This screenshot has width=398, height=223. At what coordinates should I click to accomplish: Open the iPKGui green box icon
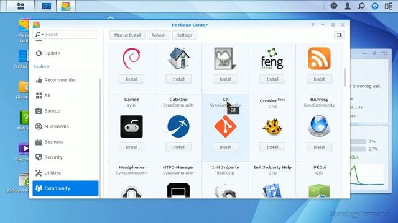(319, 191)
